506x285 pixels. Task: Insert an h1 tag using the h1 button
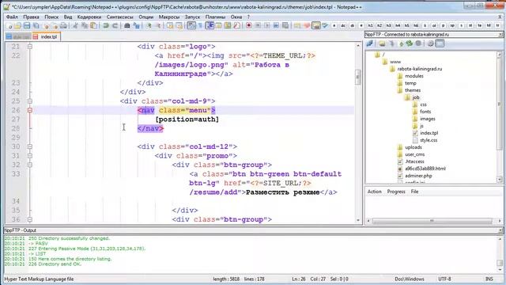coord(371,25)
